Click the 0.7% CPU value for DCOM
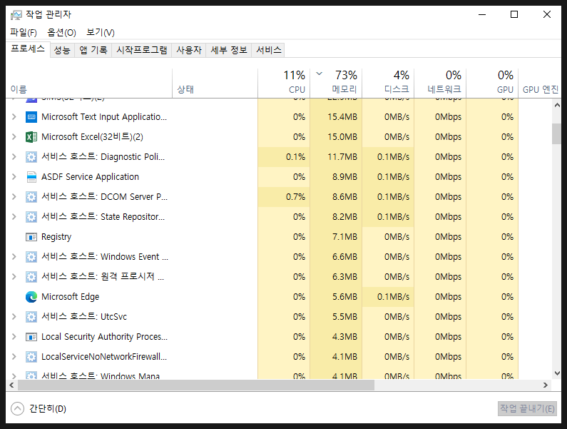This screenshot has height=429, width=567. [x=295, y=197]
